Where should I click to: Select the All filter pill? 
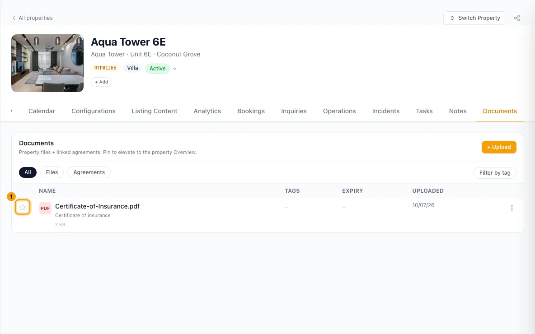28,172
